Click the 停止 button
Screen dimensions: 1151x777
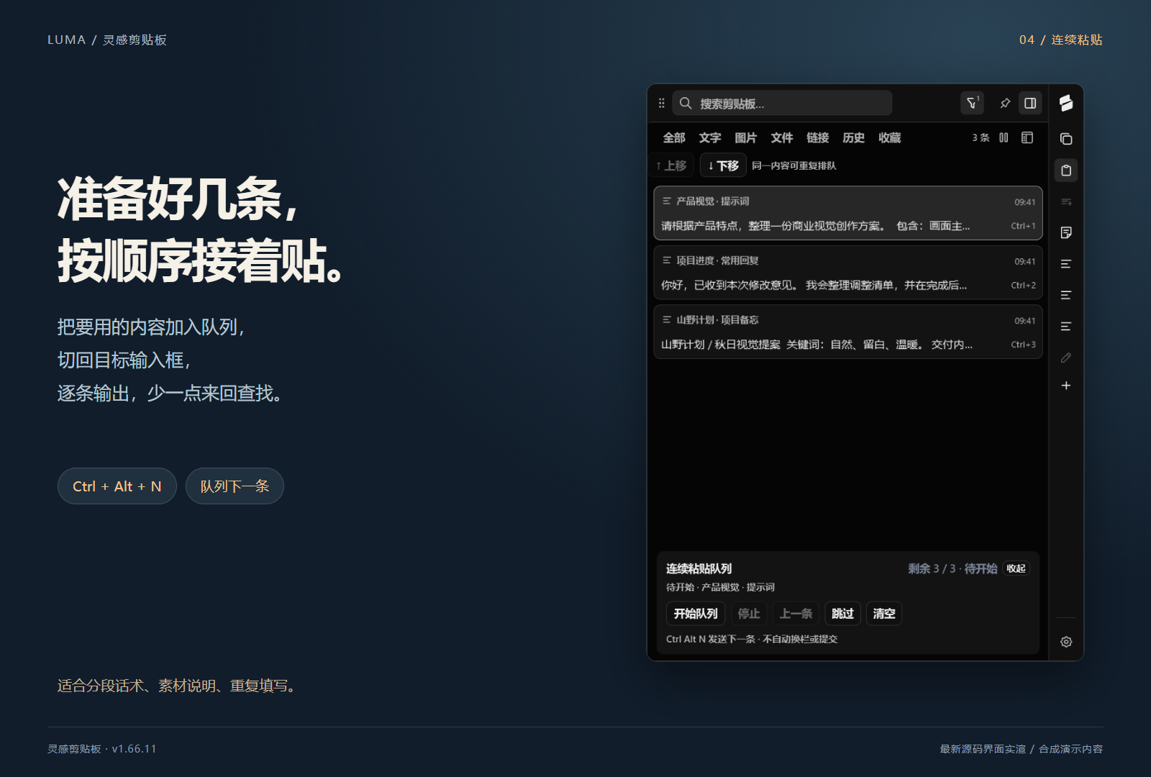[x=749, y=614]
